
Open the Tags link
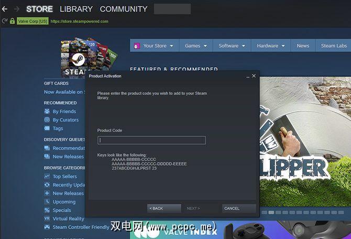[58, 128]
